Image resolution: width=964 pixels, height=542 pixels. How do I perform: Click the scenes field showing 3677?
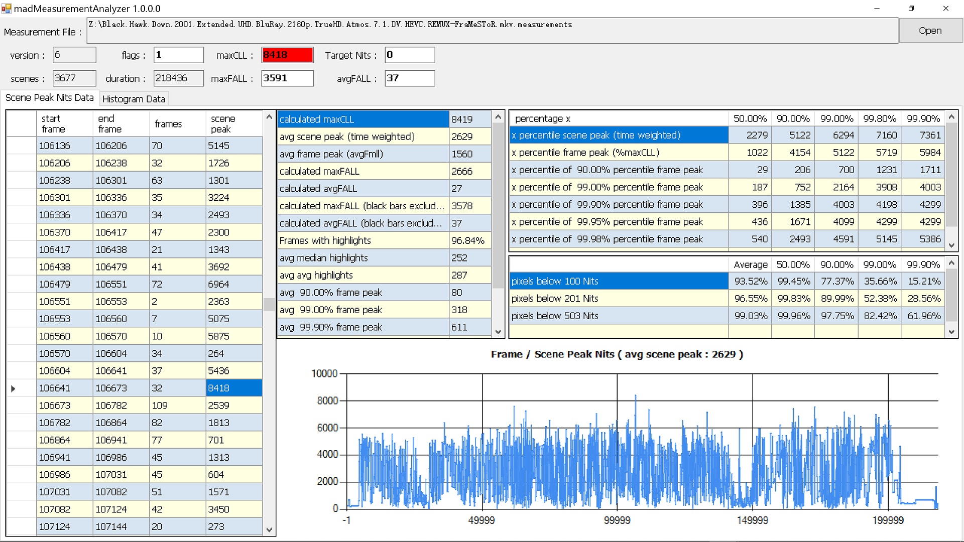click(x=74, y=78)
